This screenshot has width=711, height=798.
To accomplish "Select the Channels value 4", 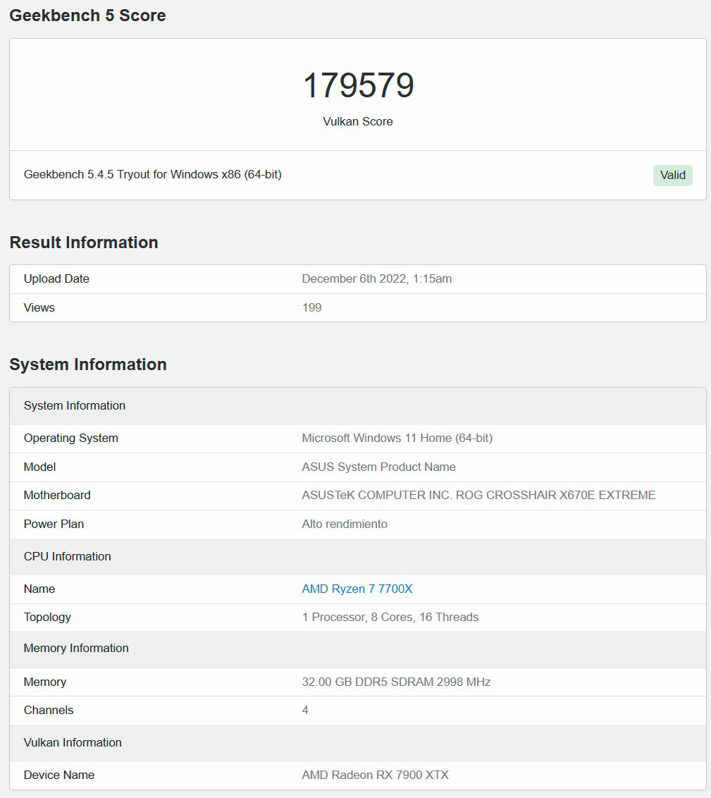I will pyautogui.click(x=305, y=710).
